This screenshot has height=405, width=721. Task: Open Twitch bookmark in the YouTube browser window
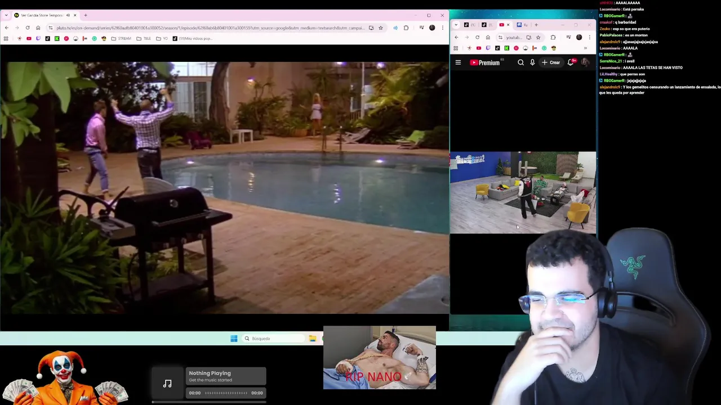pos(488,48)
